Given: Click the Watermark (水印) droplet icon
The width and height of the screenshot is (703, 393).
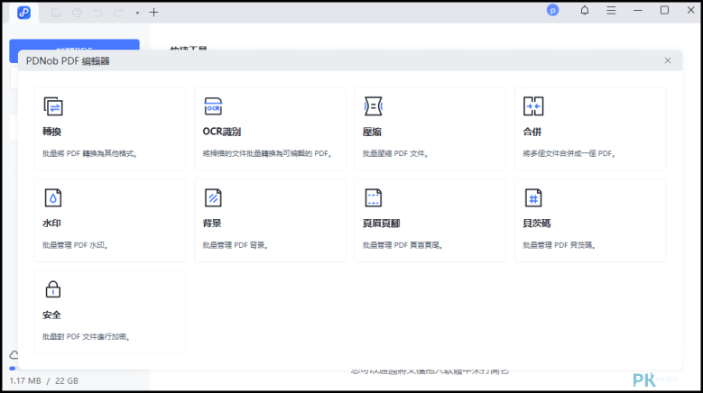Looking at the screenshot, I should click(53, 197).
